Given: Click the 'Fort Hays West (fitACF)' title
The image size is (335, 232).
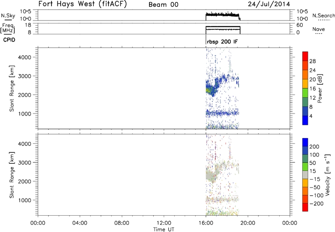Looking at the screenshot, I should coord(82,4).
